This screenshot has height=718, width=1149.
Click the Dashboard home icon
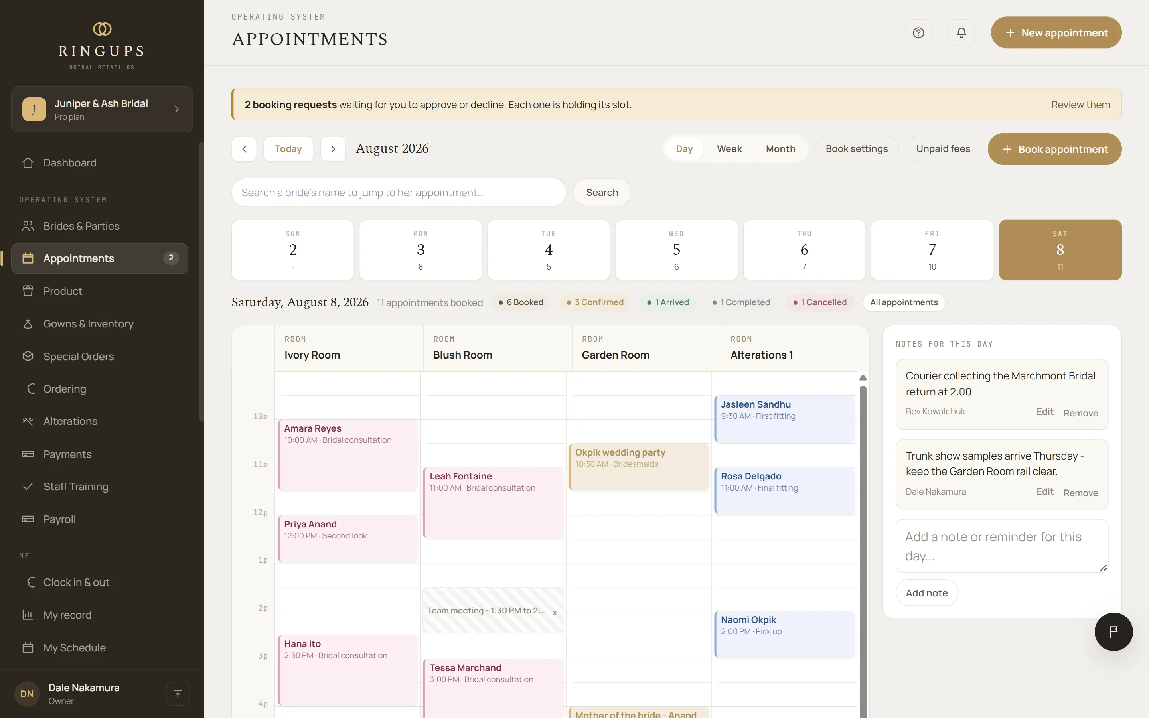28,162
